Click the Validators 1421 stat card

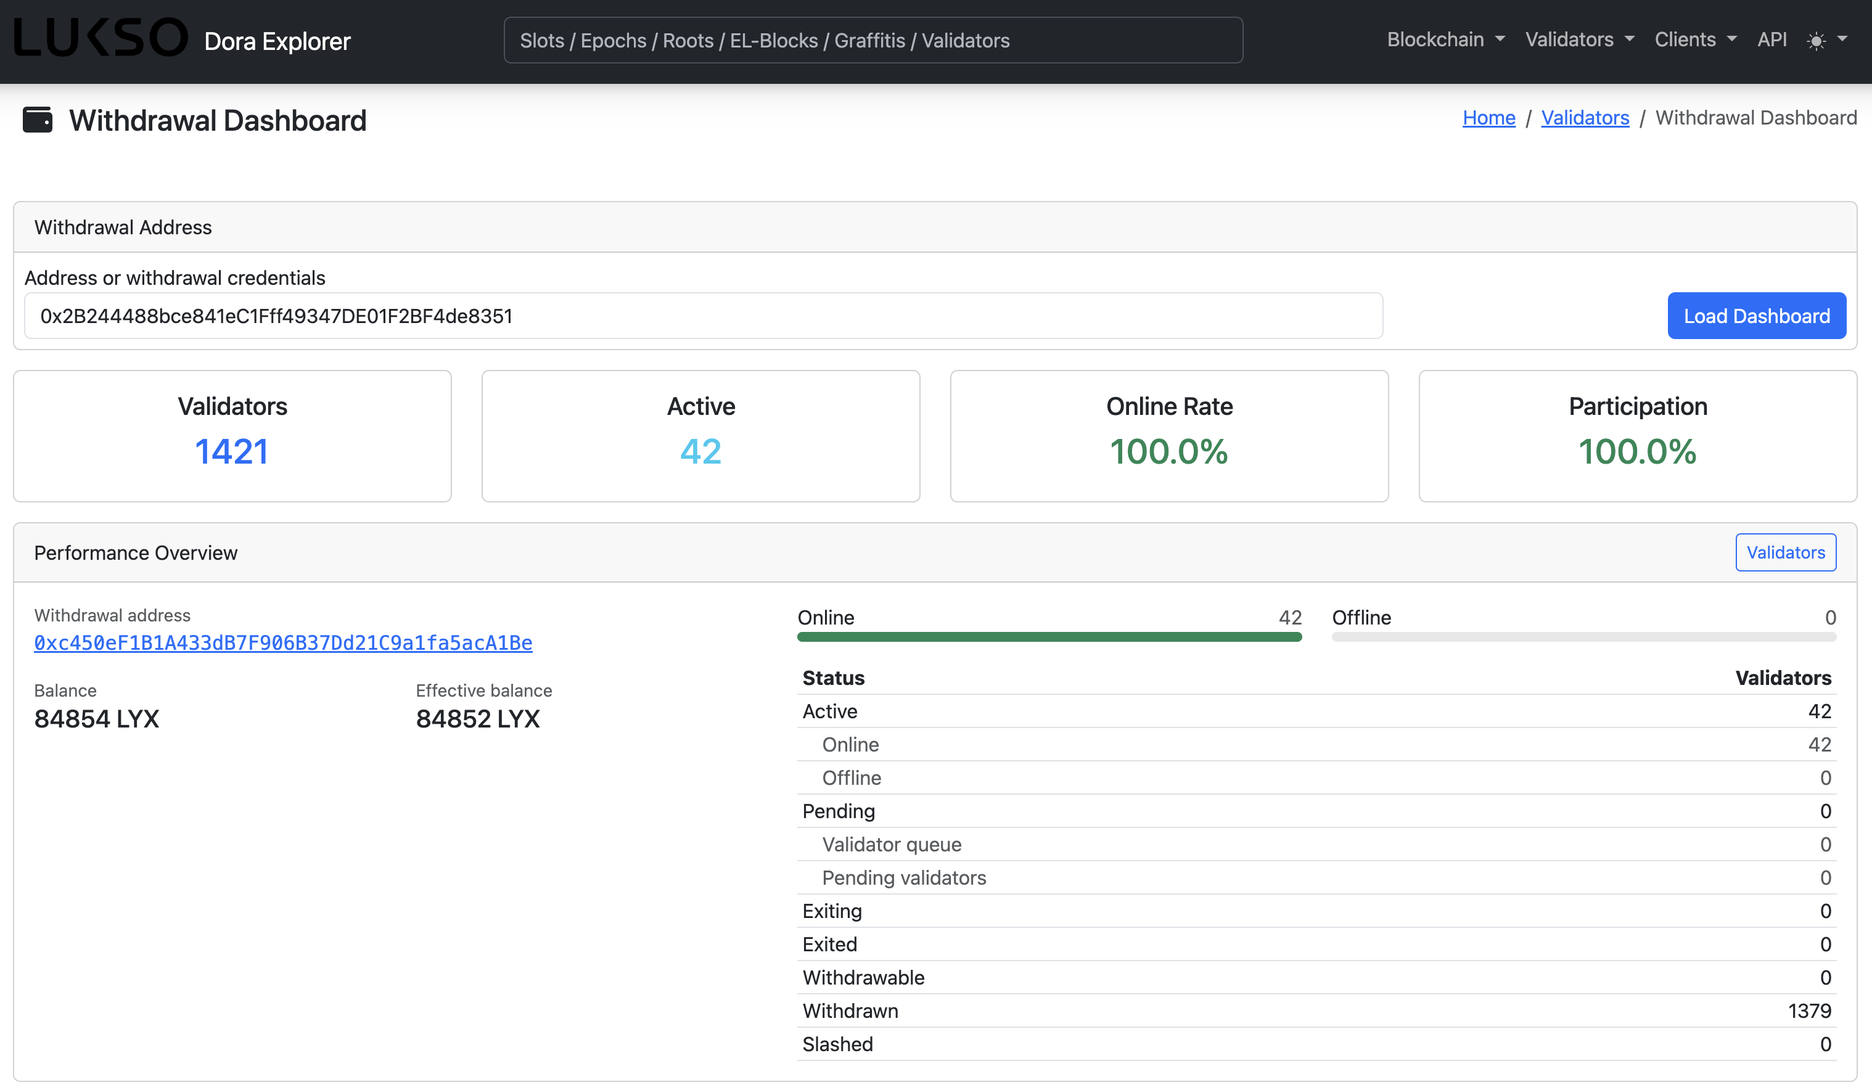point(232,436)
